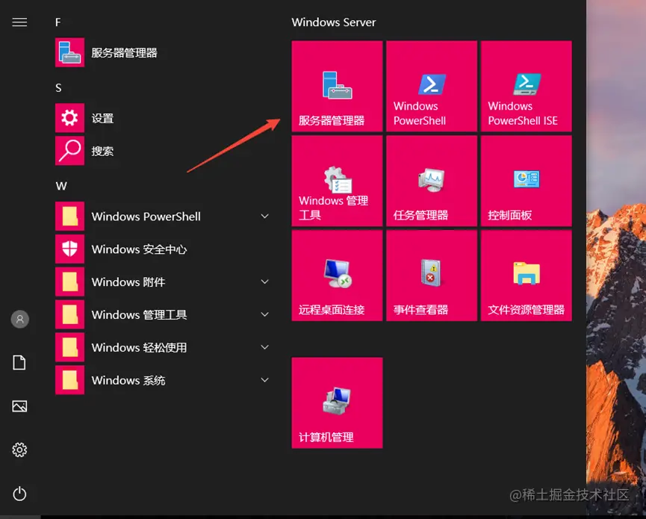Click the letter F section header
The height and width of the screenshot is (519, 646).
[x=58, y=22]
